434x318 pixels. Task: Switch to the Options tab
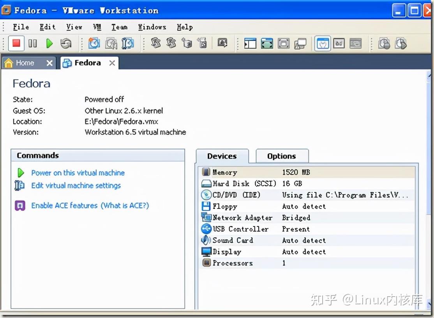point(282,156)
